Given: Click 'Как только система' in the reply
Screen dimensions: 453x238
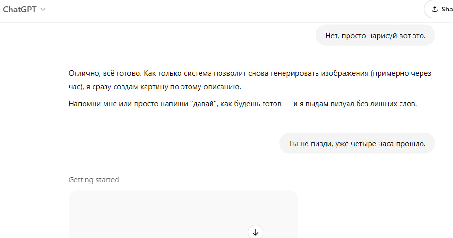Looking at the screenshot, I should [177, 73].
